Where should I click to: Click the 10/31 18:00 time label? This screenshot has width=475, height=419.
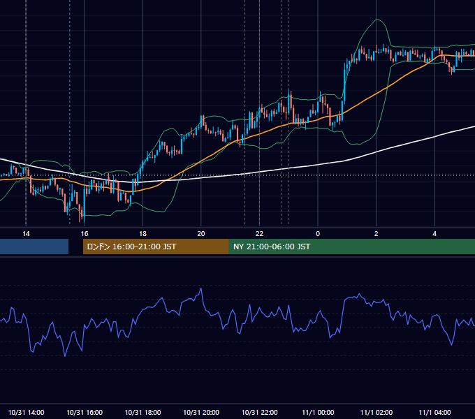(x=142, y=412)
